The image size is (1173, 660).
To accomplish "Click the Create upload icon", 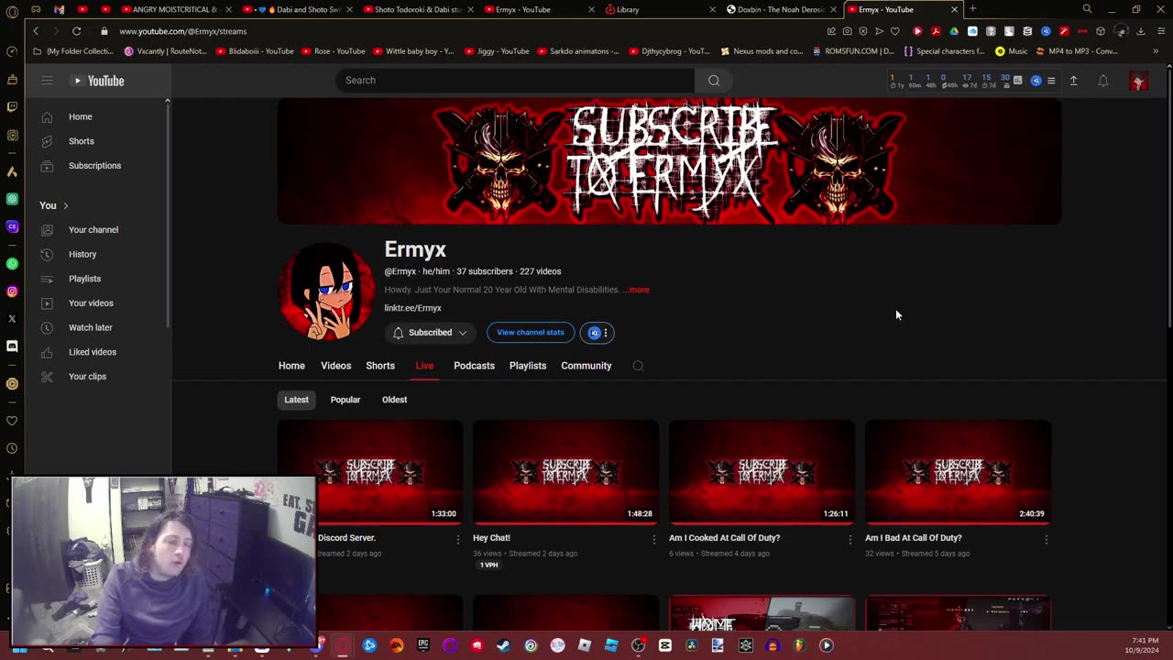I will click(1074, 81).
